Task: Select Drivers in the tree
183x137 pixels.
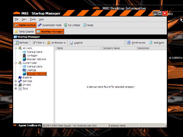Action: pos(27,85)
